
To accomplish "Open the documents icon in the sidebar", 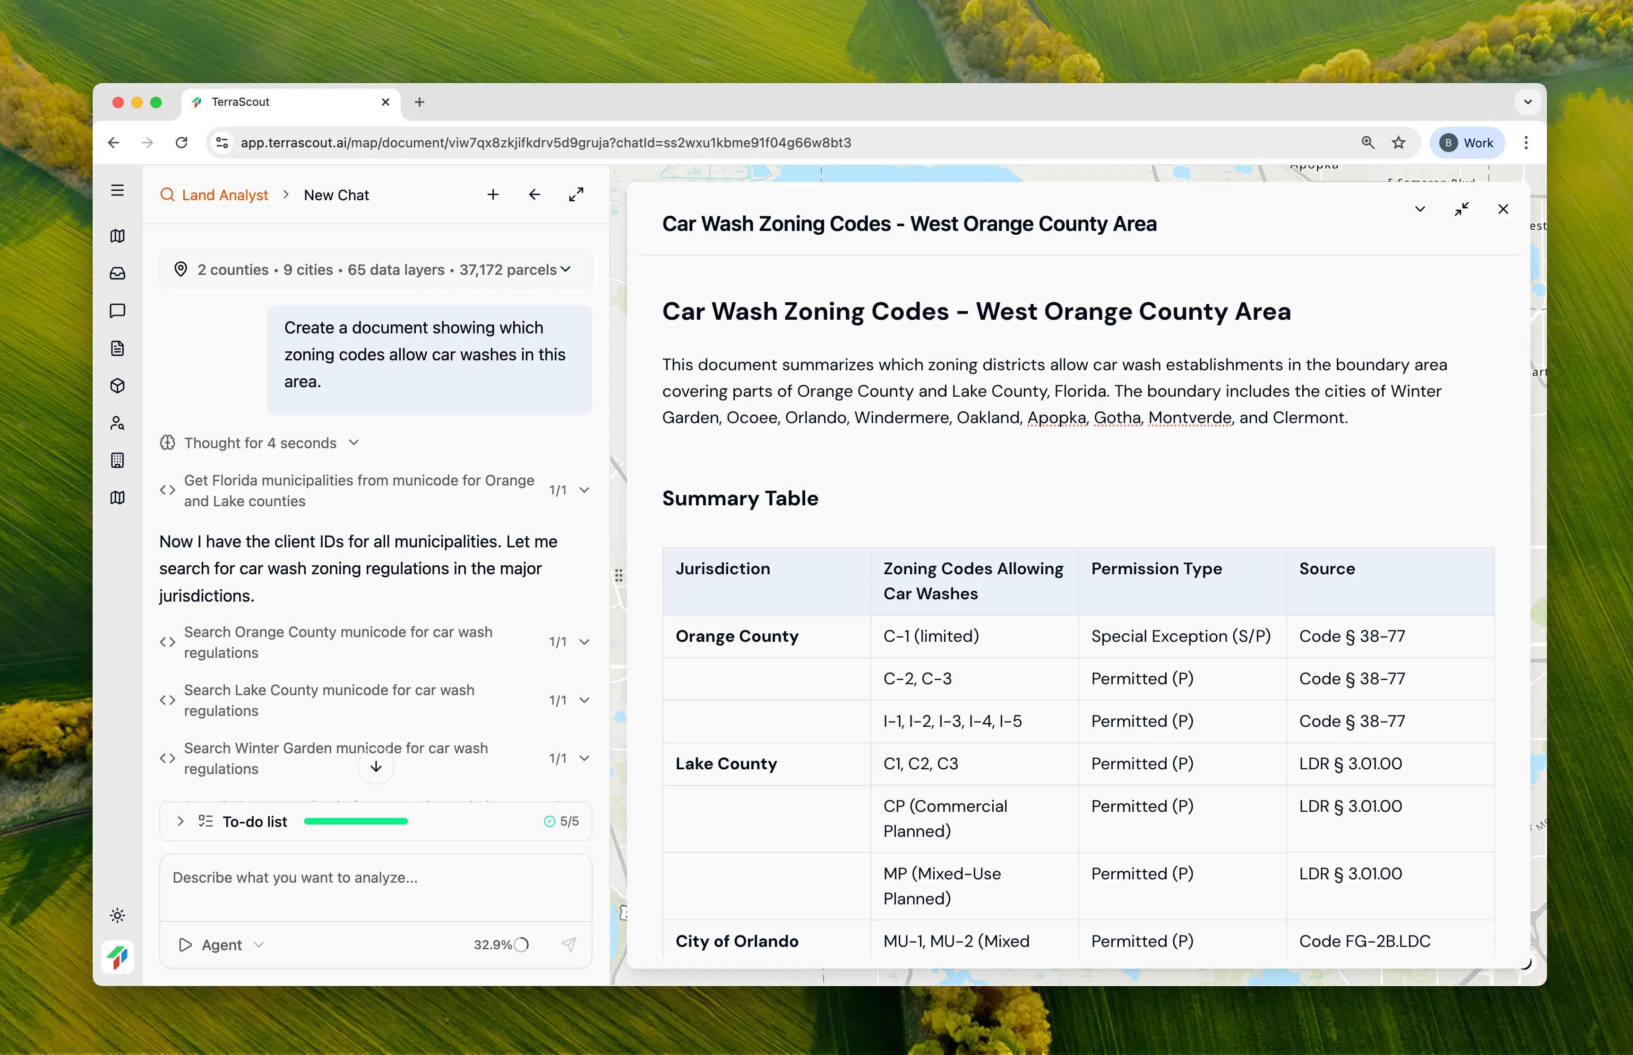I will 117,348.
